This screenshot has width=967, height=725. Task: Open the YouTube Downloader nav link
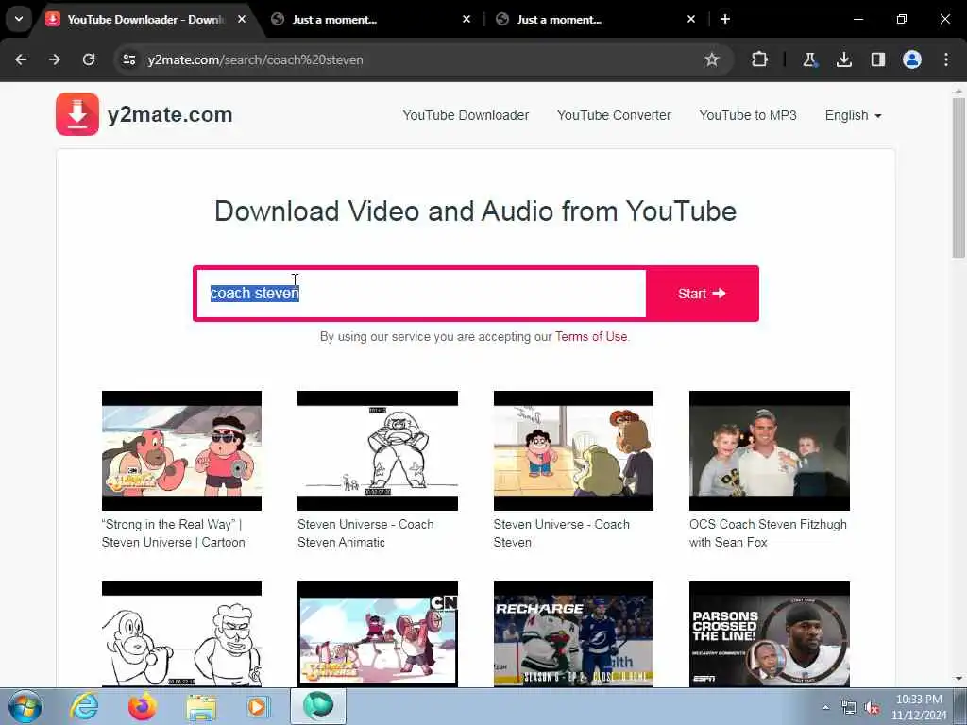(466, 115)
